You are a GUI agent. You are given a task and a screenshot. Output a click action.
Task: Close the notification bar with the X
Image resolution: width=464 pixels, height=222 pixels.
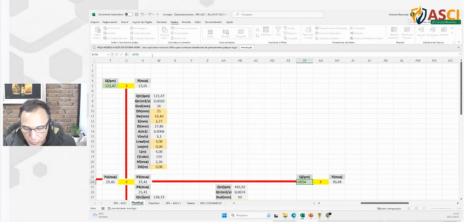click(x=458, y=47)
